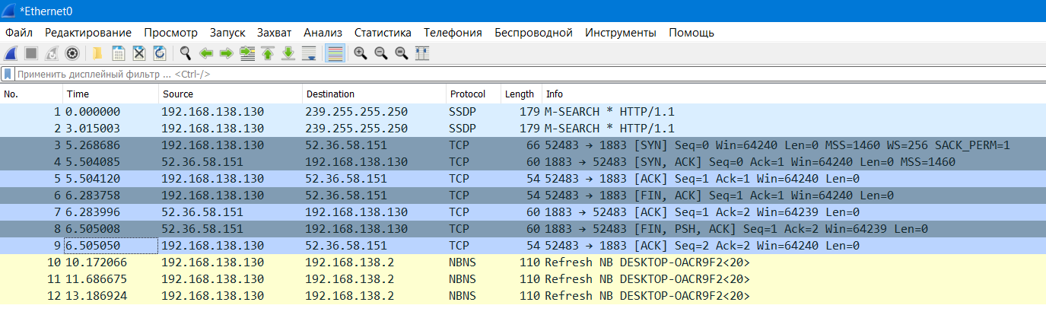Close the current capture file
1046x334 pixels.
pyautogui.click(x=139, y=53)
